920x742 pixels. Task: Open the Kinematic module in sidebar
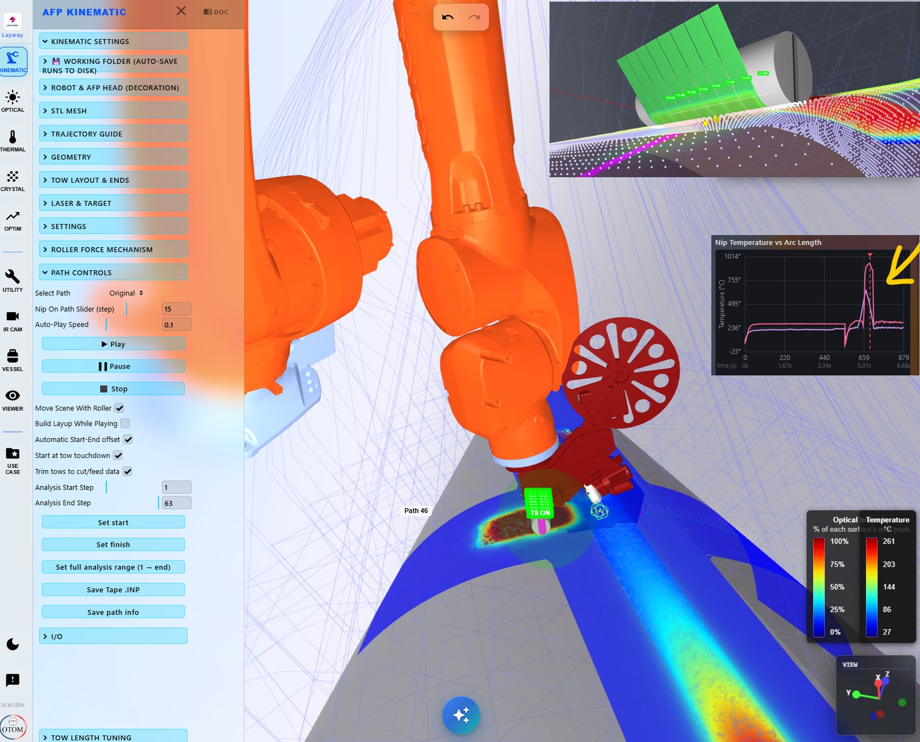pos(13,61)
